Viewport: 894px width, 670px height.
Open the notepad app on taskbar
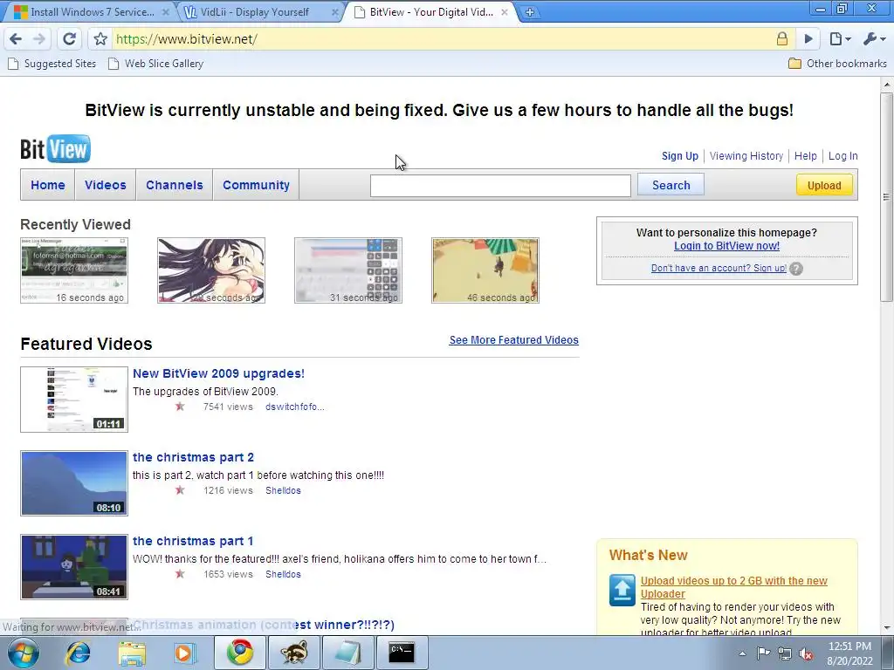point(348,653)
